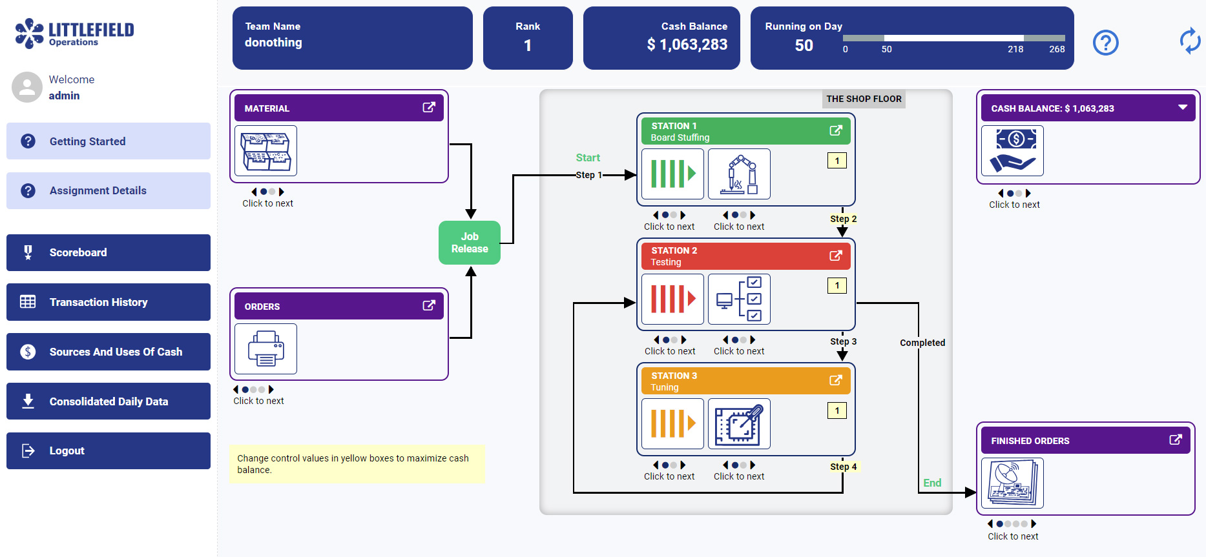Viewport: 1206px width, 557px height.
Task: Open the Material inventory bins icon
Action: [x=265, y=150]
